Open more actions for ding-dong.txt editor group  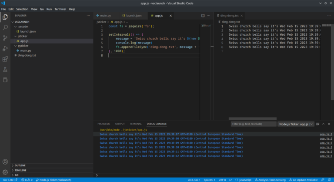click(x=329, y=16)
